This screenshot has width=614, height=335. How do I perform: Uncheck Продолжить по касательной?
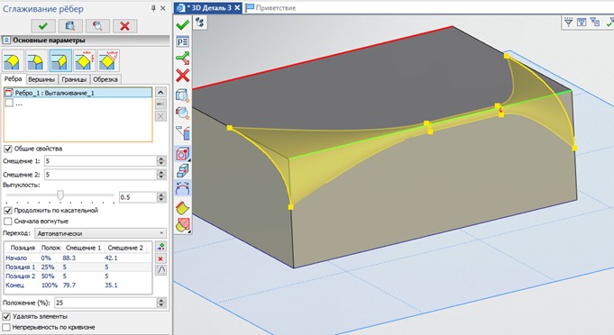click(8, 211)
